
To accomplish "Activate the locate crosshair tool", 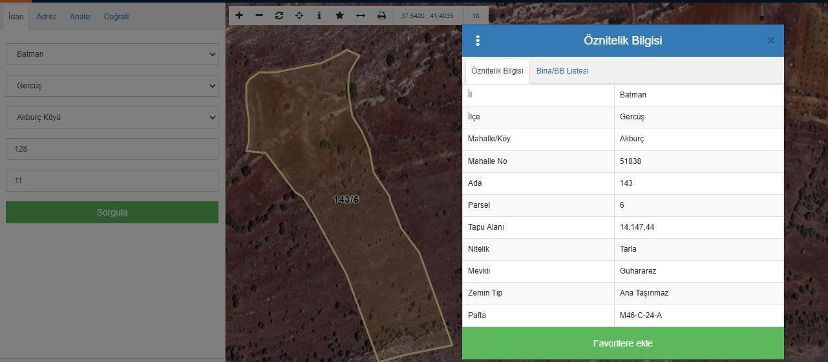I will pyautogui.click(x=299, y=15).
